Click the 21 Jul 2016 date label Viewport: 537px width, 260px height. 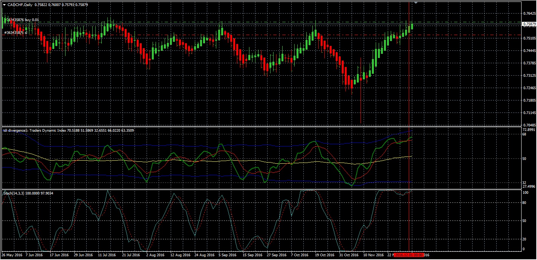point(131,255)
